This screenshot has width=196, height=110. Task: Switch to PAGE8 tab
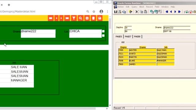coord(137,36)
